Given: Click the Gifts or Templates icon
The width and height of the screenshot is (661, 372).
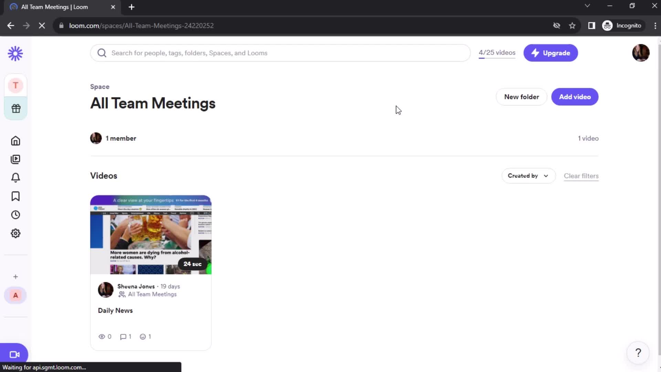Looking at the screenshot, I should point(15,108).
